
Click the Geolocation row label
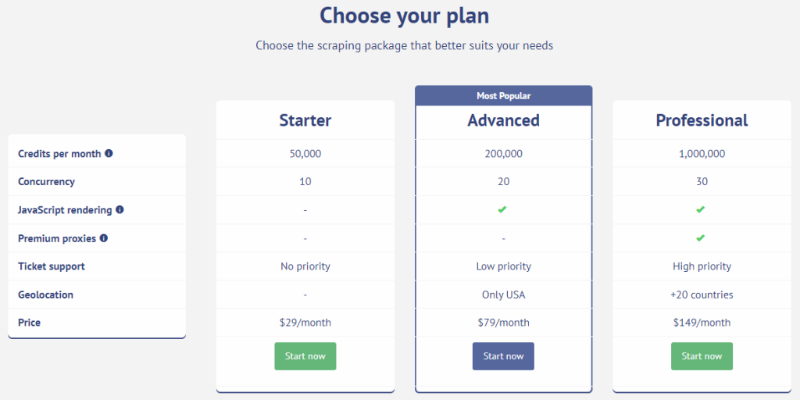pyautogui.click(x=45, y=295)
